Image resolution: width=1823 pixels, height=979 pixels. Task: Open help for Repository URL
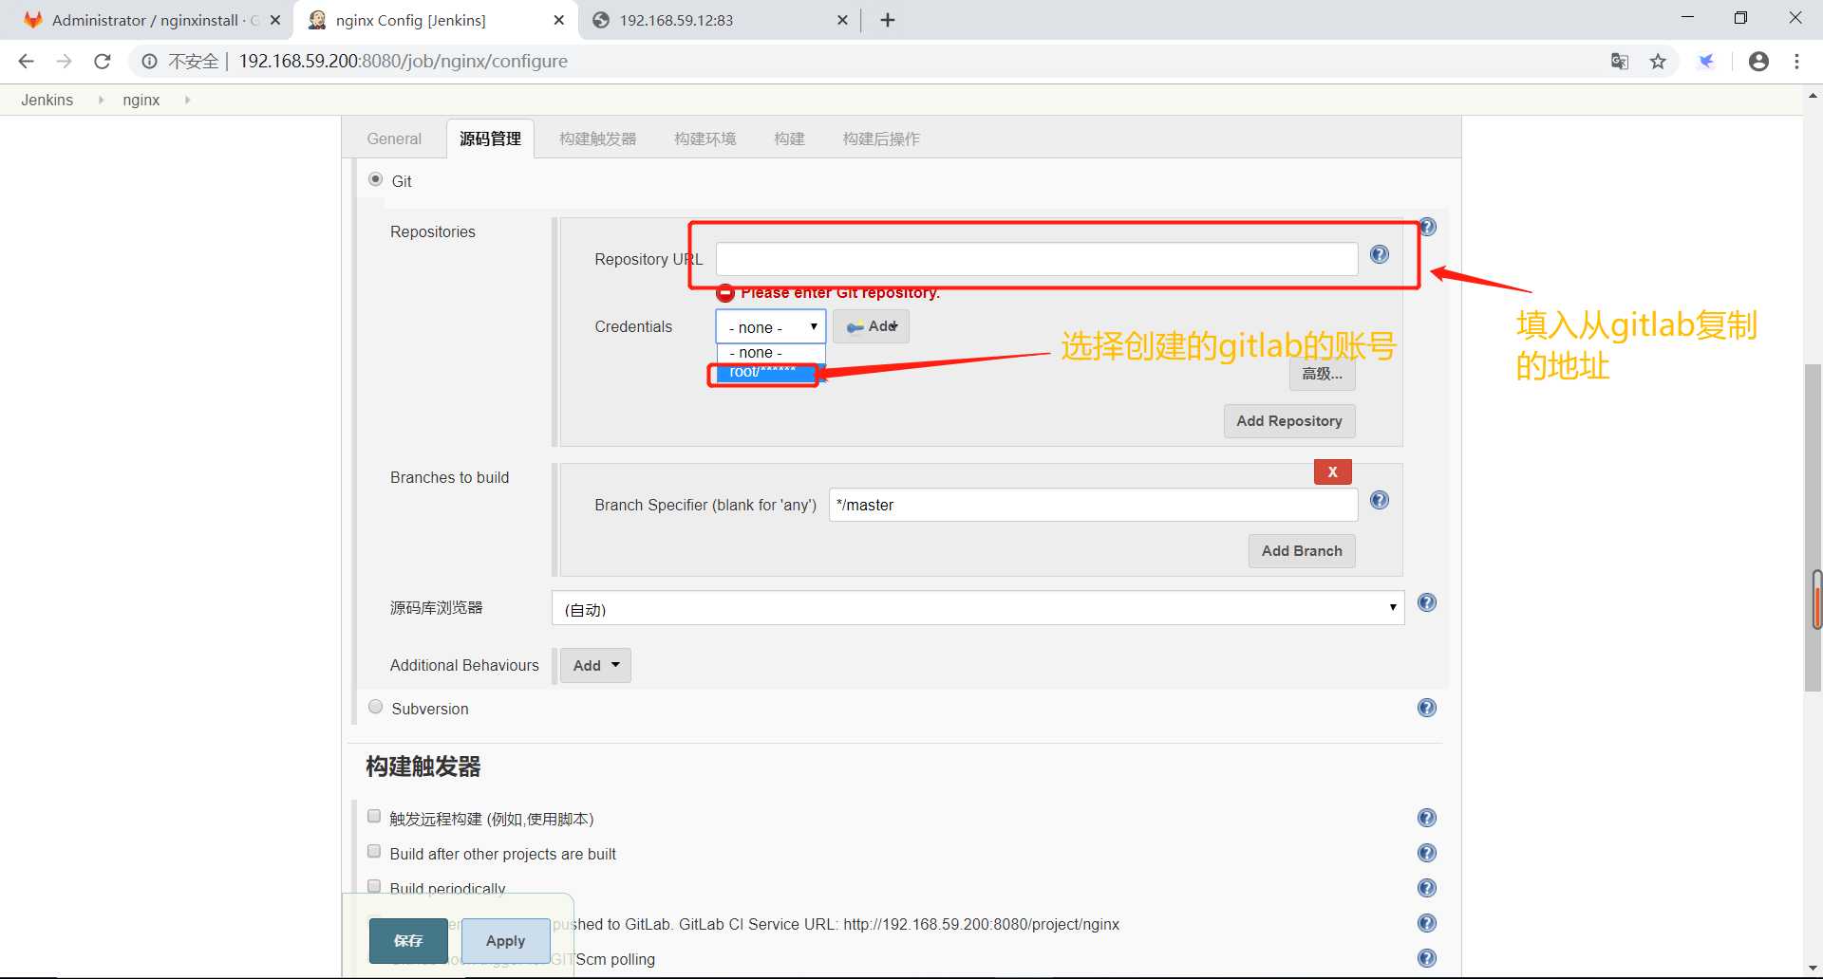1380,254
